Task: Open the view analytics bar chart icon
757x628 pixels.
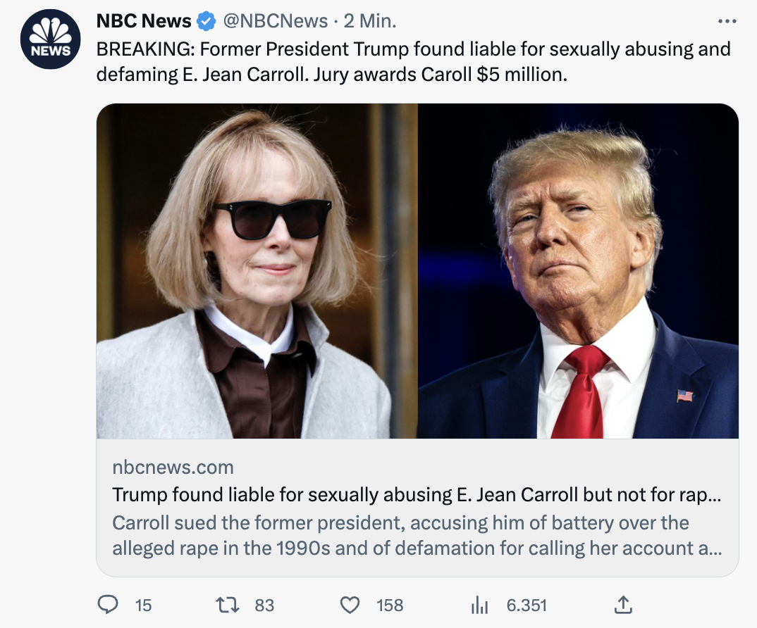Action: coord(479,605)
